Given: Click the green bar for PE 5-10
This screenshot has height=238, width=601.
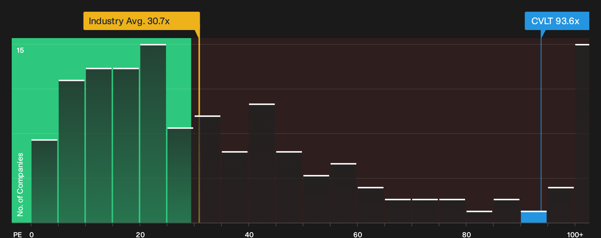Looking at the screenshot, I should [x=71, y=151].
